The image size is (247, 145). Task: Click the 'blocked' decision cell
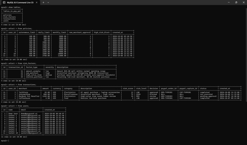pos(153,94)
